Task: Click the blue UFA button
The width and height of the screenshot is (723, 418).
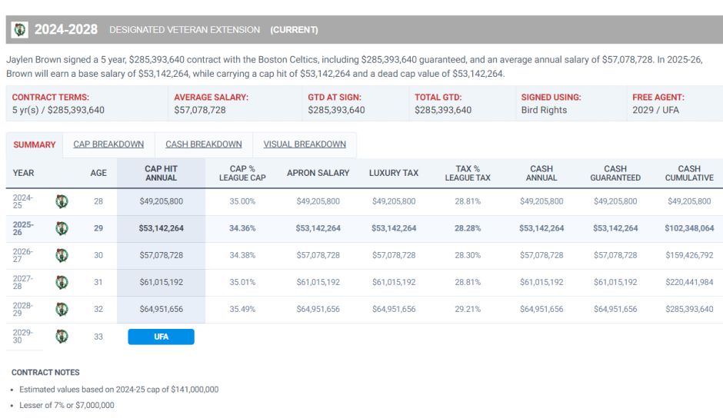Action: [x=161, y=337]
